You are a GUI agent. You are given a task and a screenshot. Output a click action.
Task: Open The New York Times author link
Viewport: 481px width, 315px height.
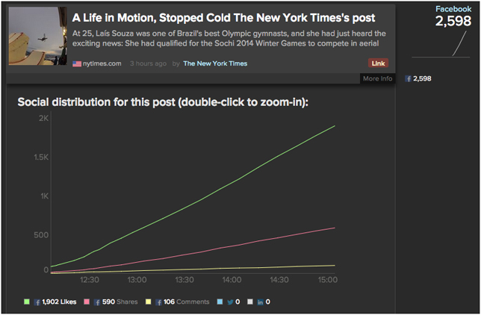[x=215, y=63]
